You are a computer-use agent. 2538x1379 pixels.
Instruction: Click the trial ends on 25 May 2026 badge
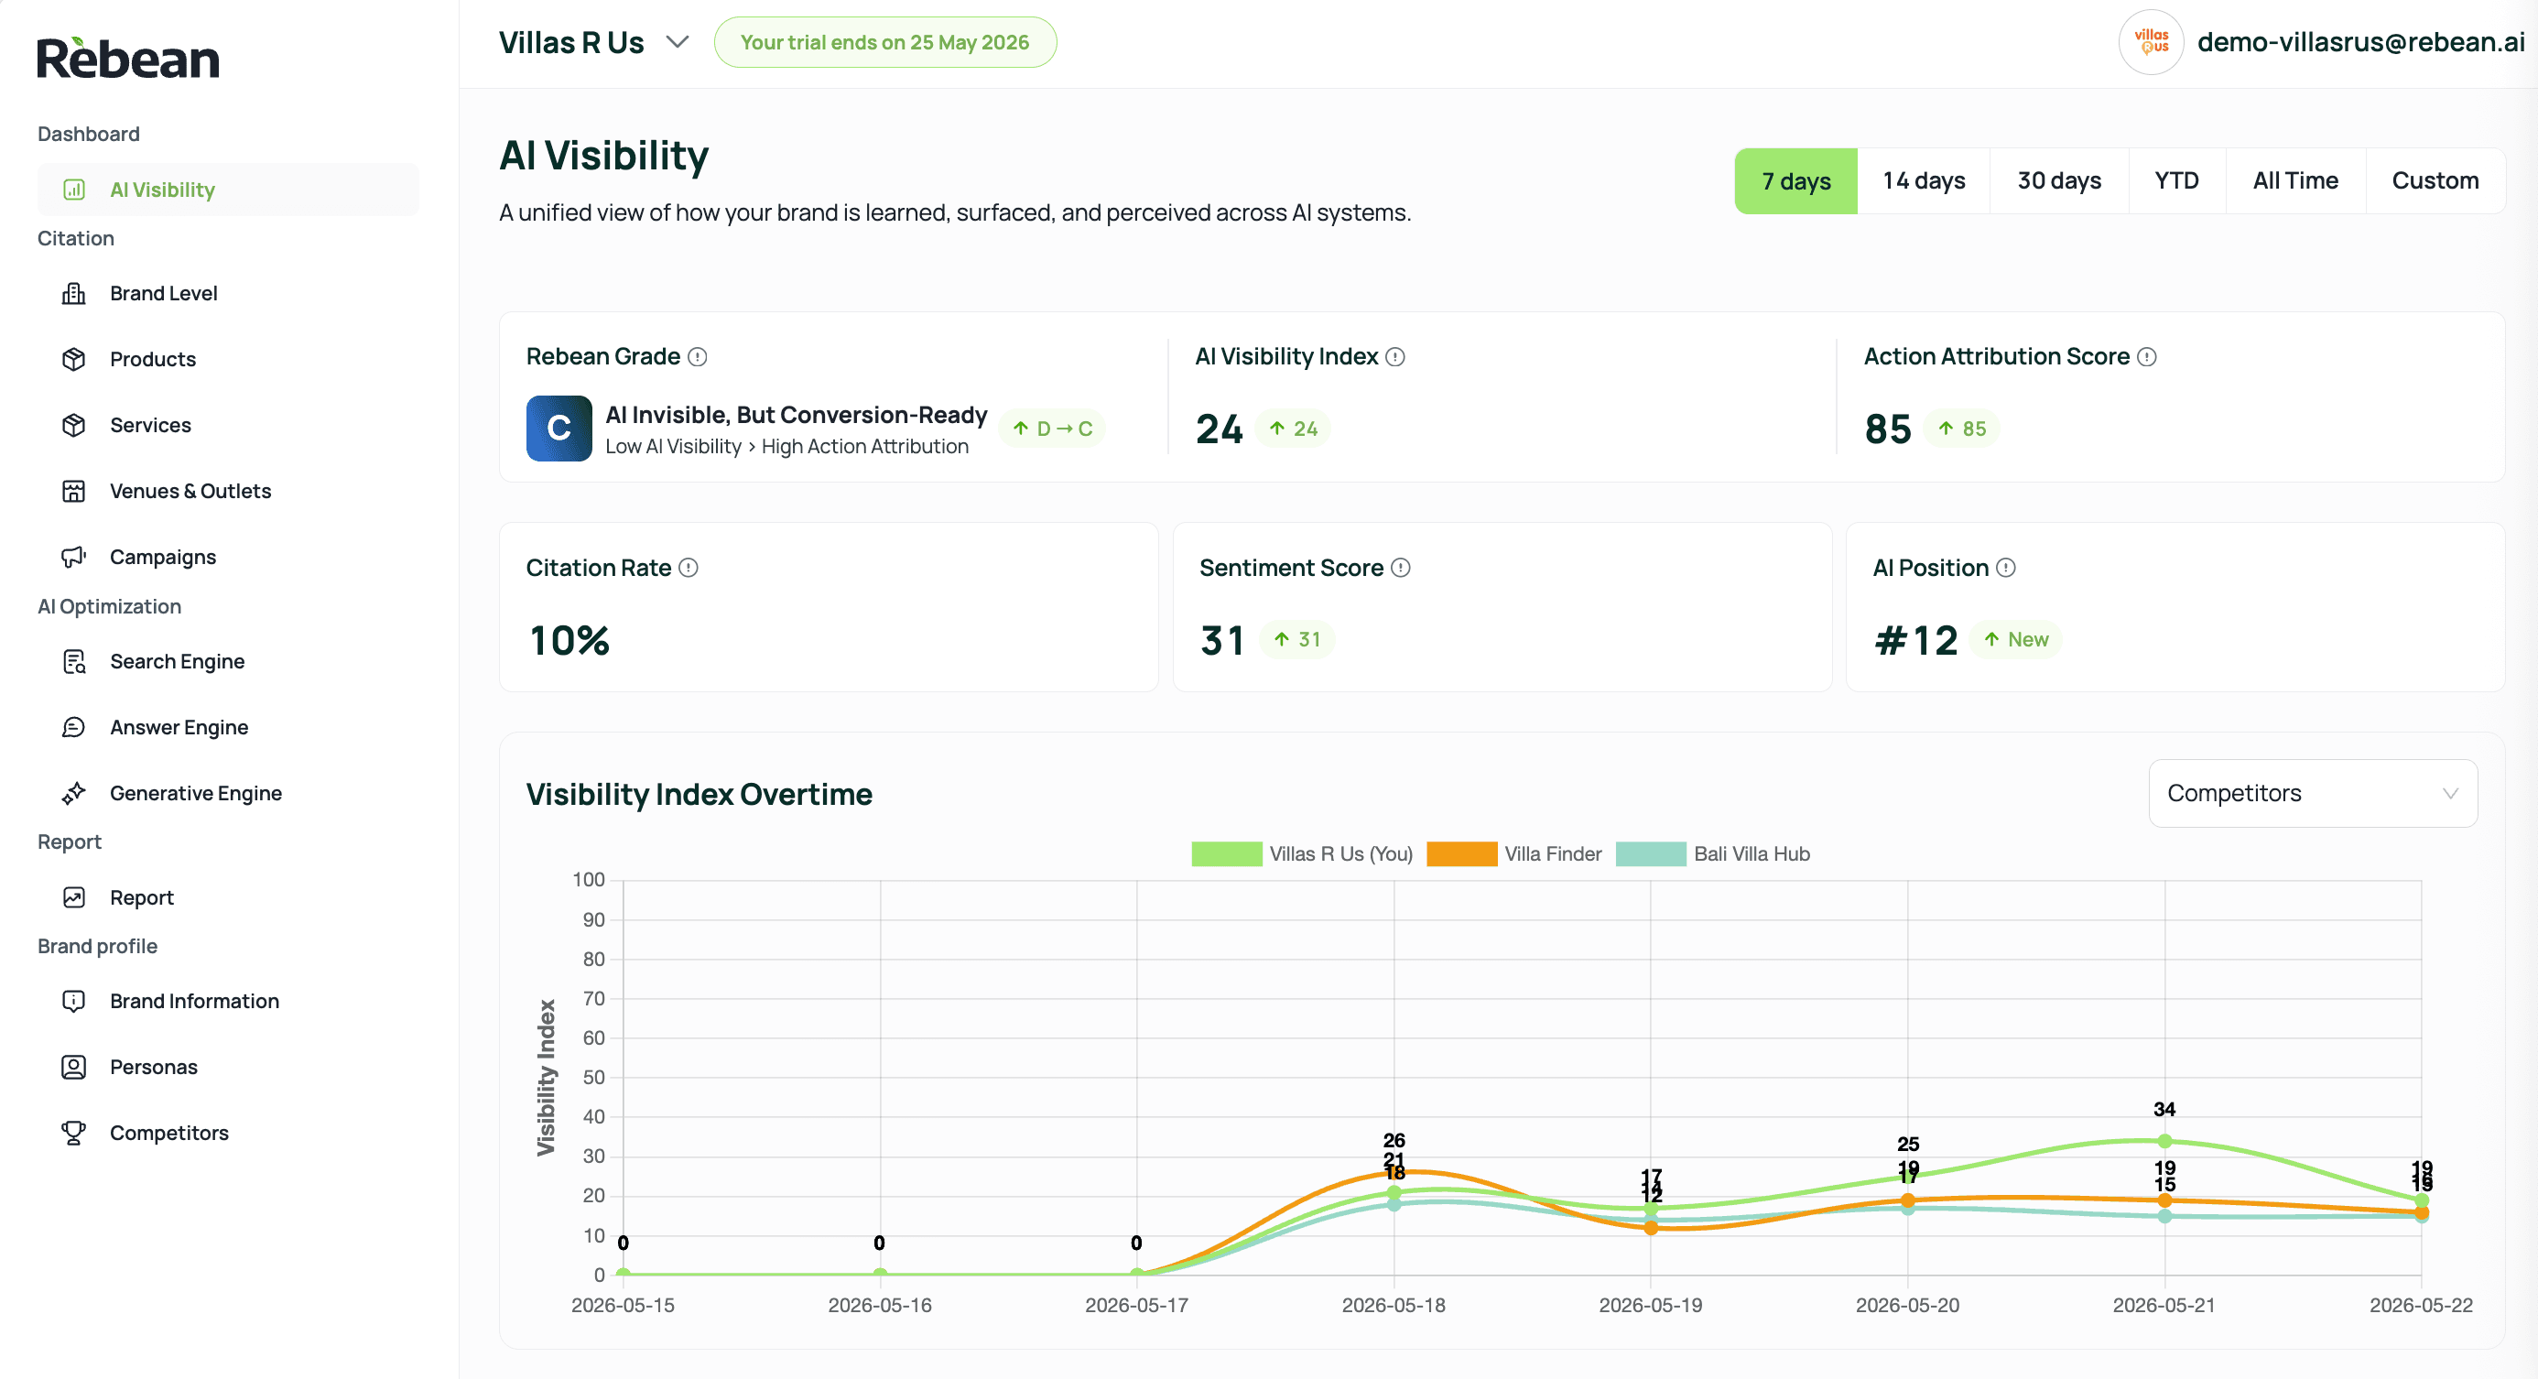884,42
